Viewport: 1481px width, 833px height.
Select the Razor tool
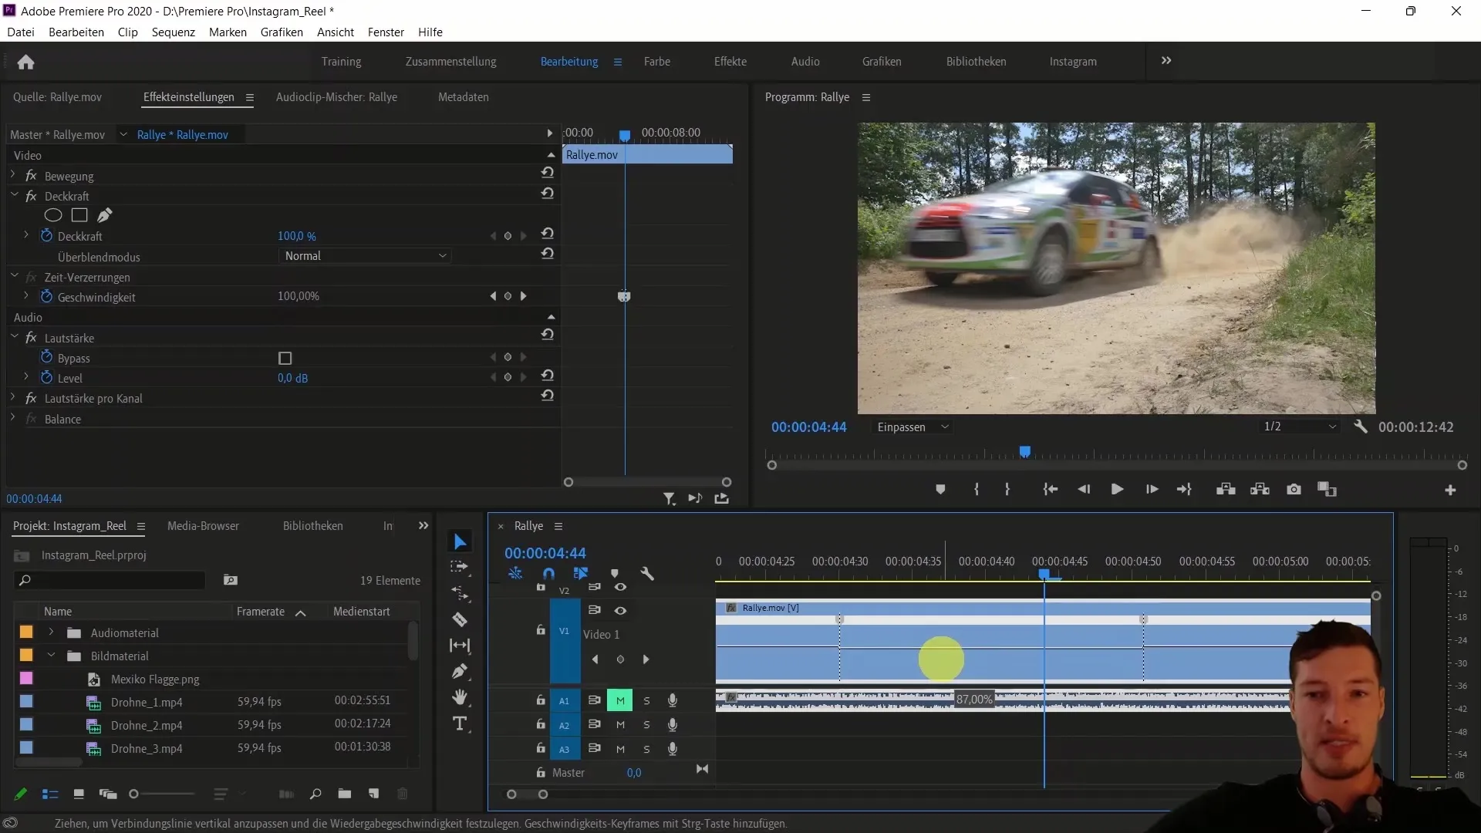(460, 619)
